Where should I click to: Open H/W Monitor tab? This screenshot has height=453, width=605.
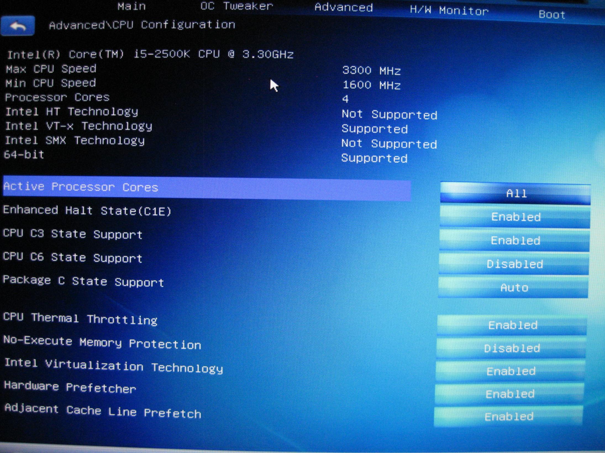449,10
